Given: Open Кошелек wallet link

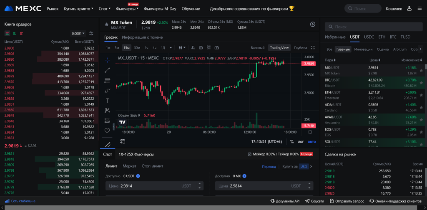Looking at the screenshot, I should (x=394, y=9).
